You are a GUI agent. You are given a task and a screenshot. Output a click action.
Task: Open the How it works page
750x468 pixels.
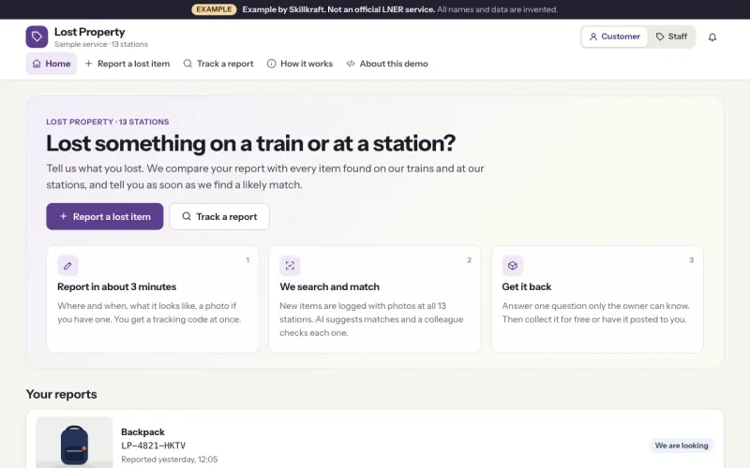(x=300, y=64)
